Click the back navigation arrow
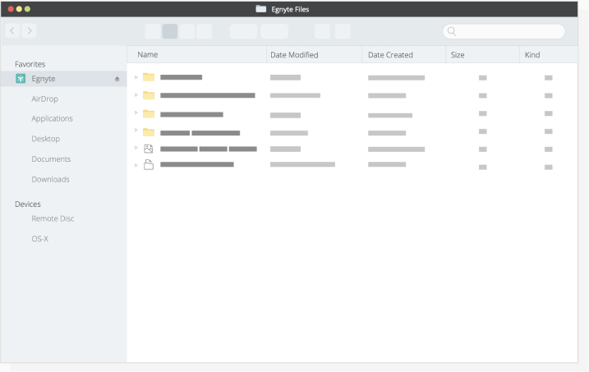This screenshot has width=589, height=372. pyautogui.click(x=12, y=31)
